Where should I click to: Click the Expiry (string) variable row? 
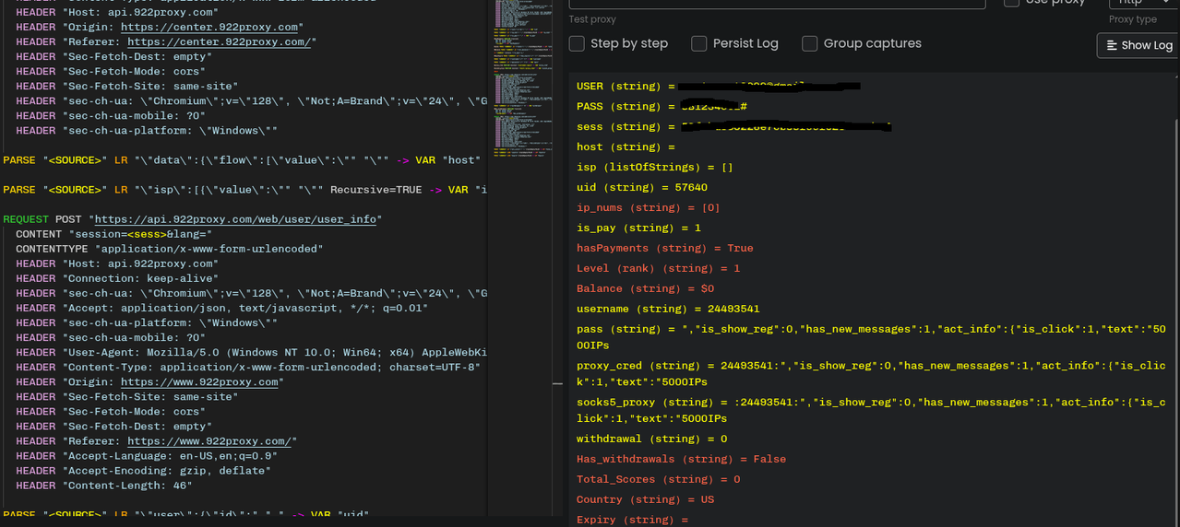pyautogui.click(x=633, y=520)
